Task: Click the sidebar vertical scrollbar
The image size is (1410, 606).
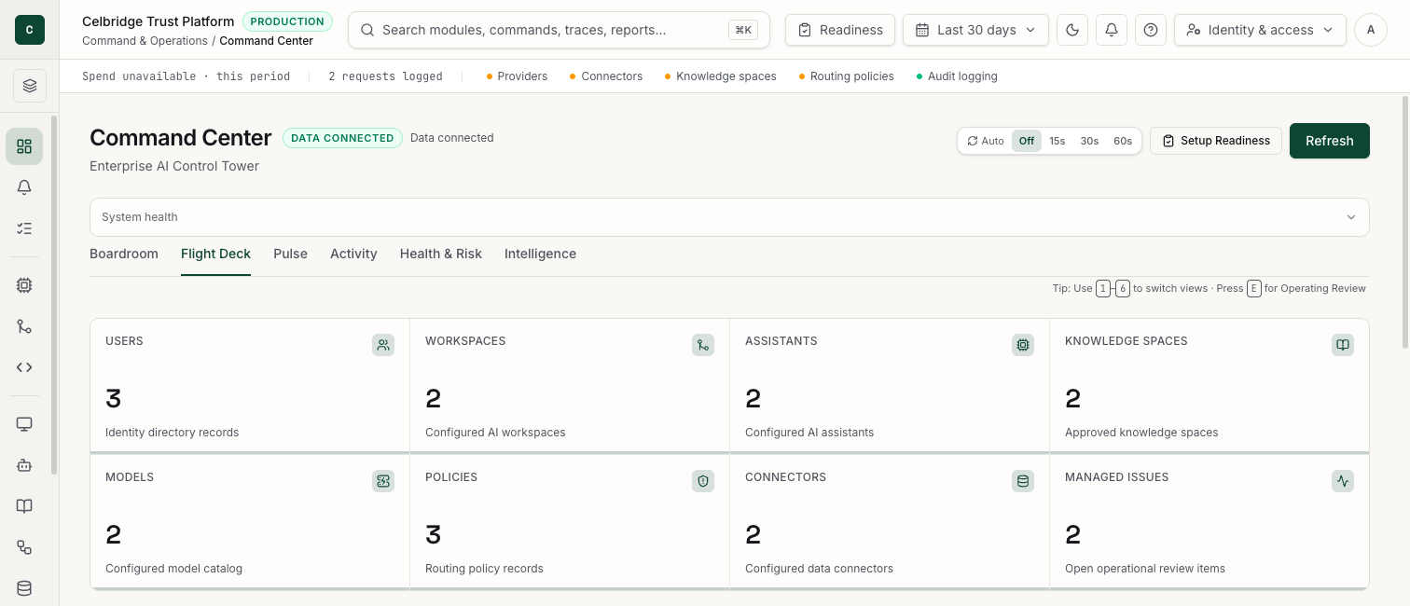Action: point(54,296)
